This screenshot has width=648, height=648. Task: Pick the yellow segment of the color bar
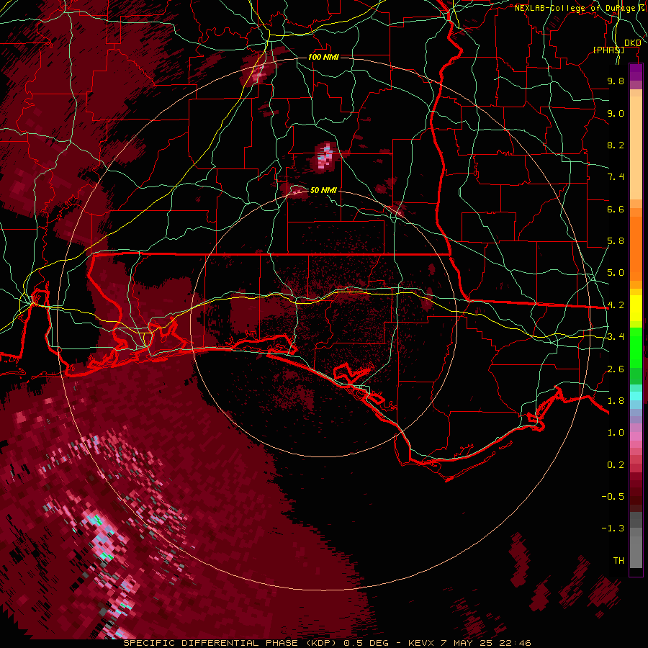point(636,308)
